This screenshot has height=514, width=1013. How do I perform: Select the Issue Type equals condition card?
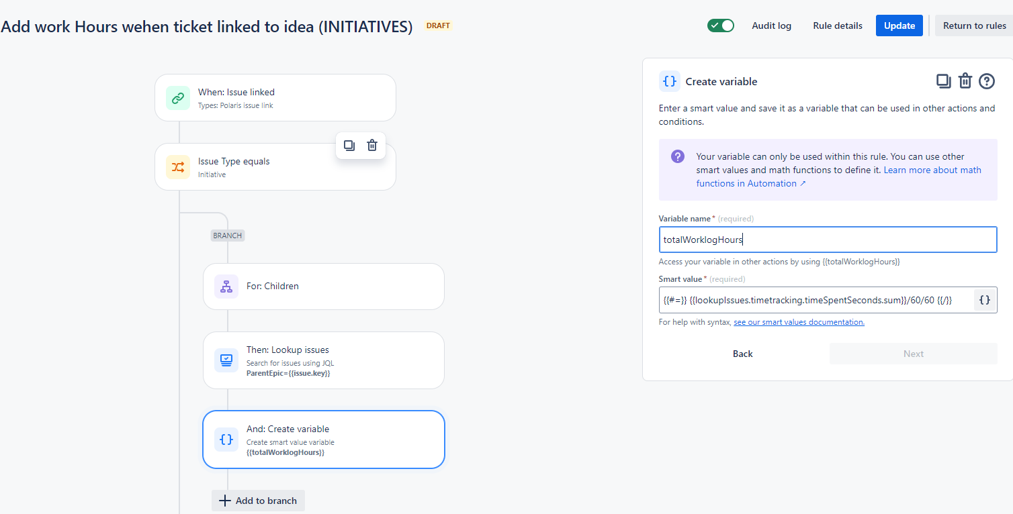click(275, 167)
